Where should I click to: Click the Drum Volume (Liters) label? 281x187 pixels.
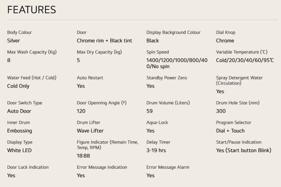point(168,103)
